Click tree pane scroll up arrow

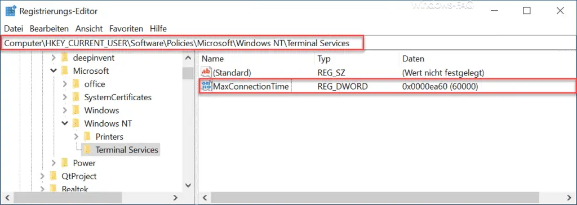click(x=188, y=58)
